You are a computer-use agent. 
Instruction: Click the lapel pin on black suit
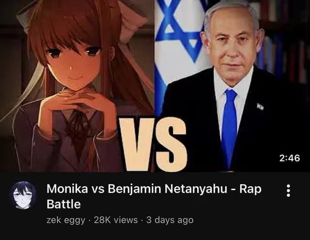(x=260, y=107)
